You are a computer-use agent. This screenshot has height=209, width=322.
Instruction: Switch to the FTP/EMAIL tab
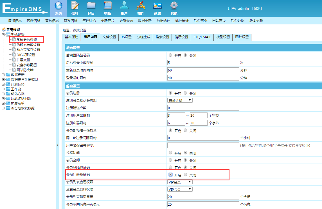tap(202, 37)
